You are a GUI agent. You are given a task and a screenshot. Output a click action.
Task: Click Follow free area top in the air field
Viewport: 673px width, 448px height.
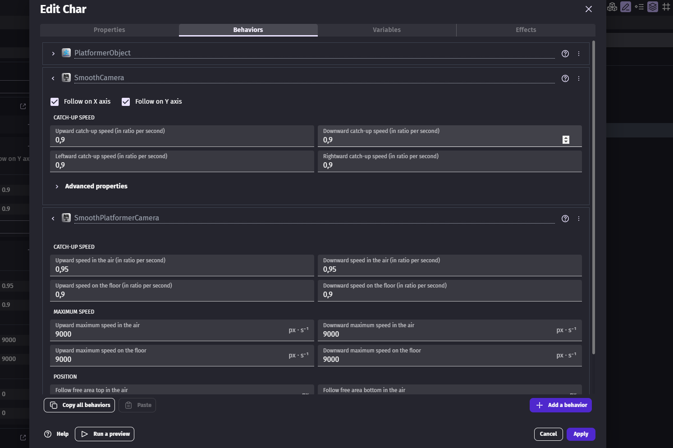click(x=182, y=390)
